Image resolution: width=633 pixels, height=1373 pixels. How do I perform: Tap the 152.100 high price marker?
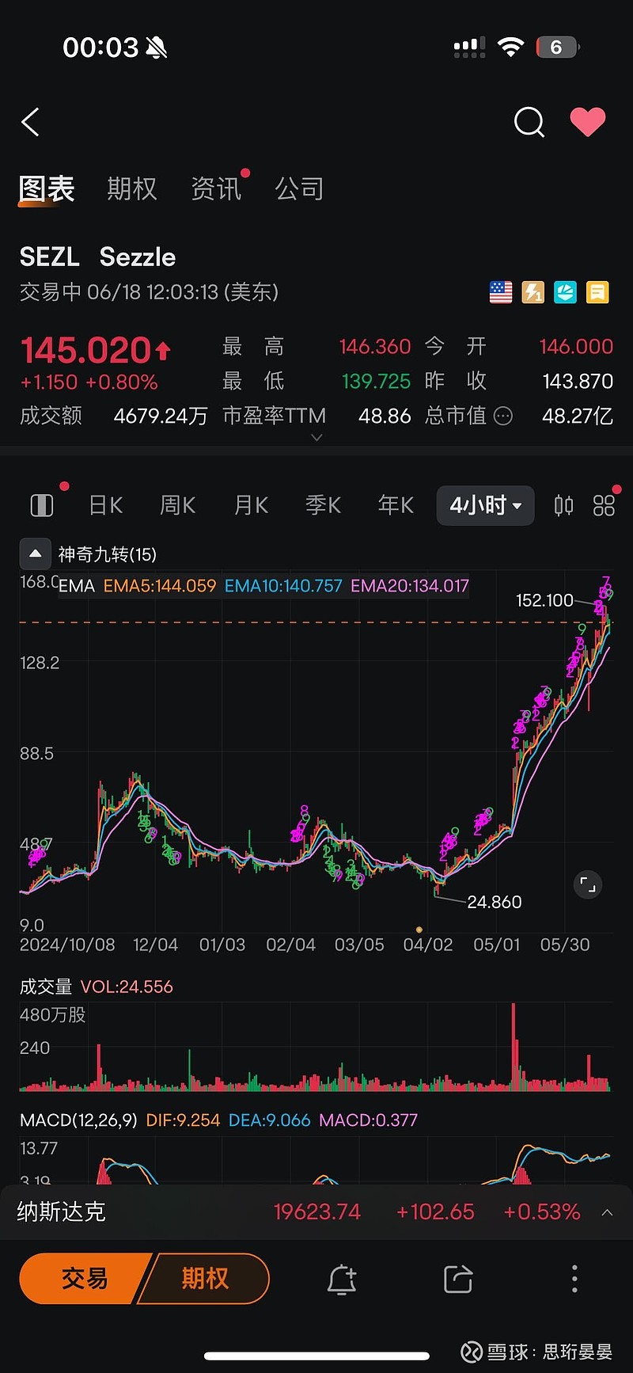pos(544,601)
